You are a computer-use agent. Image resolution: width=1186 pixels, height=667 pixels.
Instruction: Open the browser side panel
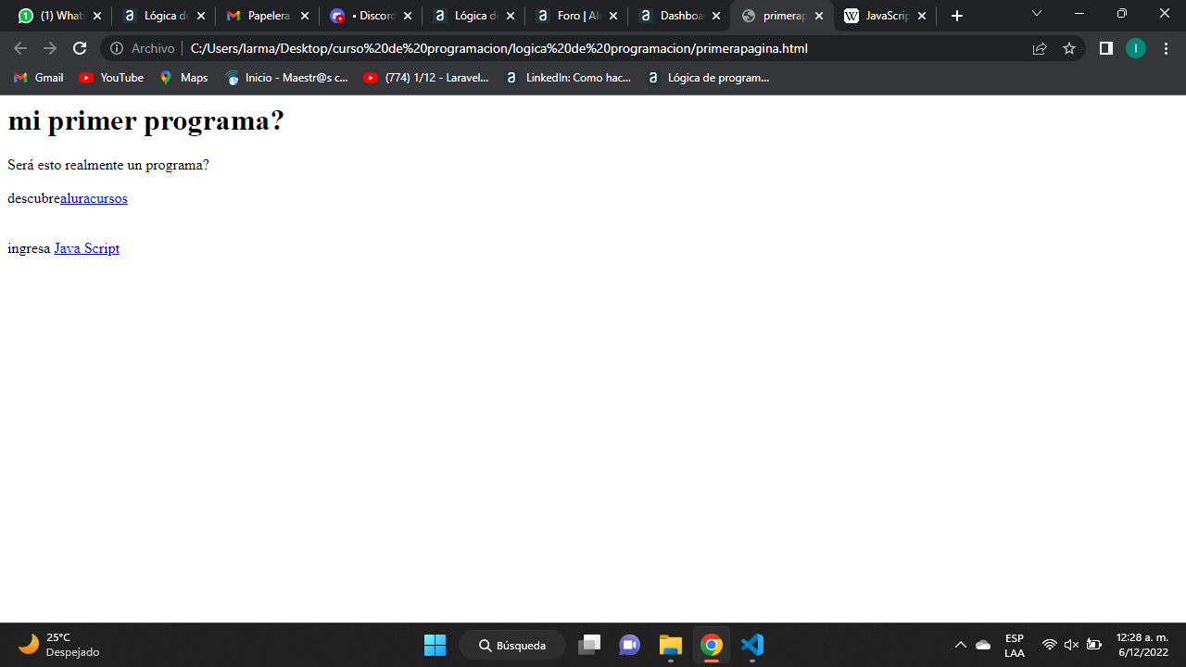coord(1105,48)
